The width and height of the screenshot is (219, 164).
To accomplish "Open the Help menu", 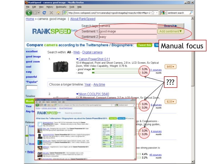I will 79,7.
